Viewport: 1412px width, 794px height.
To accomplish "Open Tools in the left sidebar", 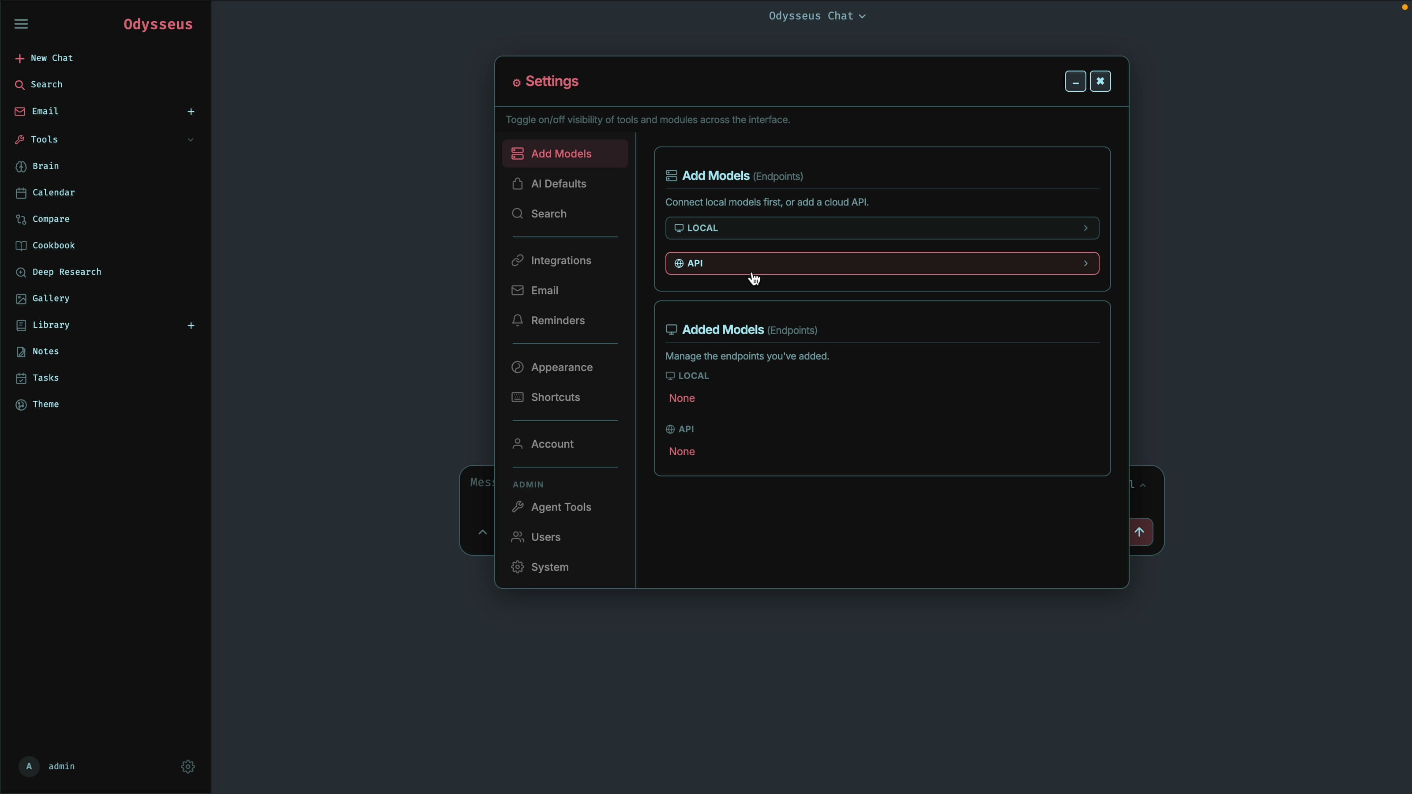I will [36, 140].
